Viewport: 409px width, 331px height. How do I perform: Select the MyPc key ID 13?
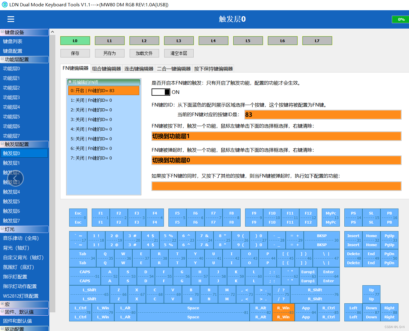pos(331,218)
